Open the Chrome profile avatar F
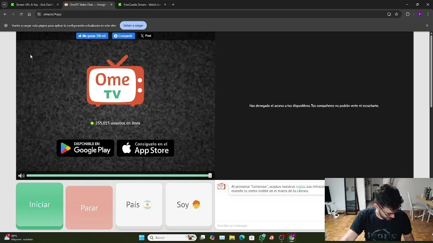Viewport: 433px width, 243px height. pyautogui.click(x=420, y=14)
